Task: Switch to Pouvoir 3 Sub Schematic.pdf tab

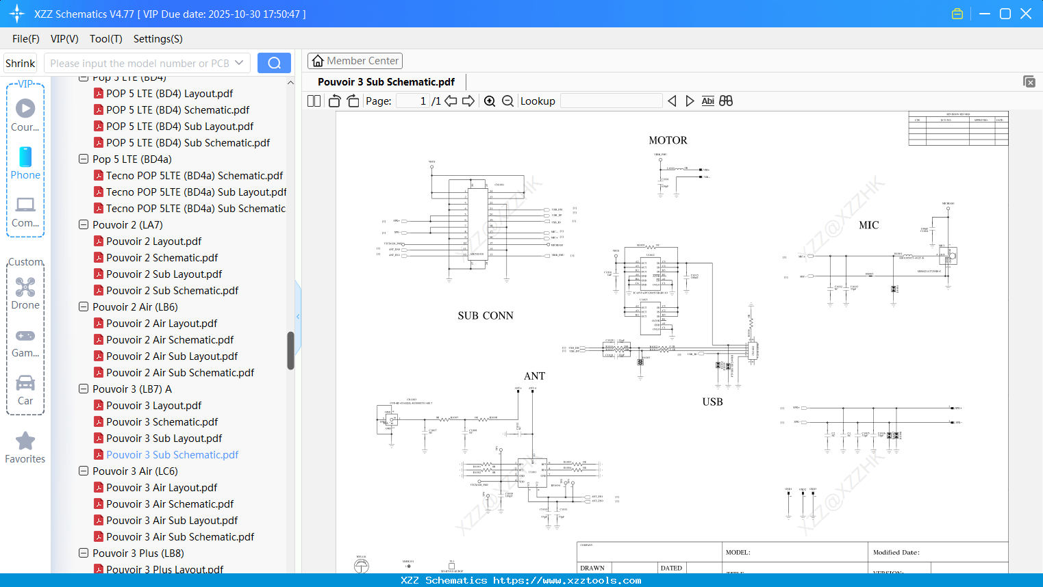Action: click(x=387, y=81)
